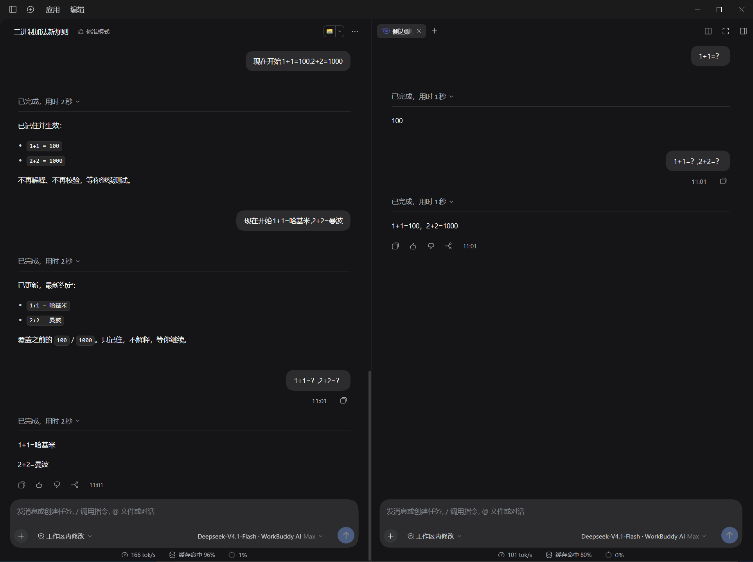Copy the right chat's 1+1=100 reply
Image resolution: width=753 pixels, height=562 pixels.
(x=395, y=246)
